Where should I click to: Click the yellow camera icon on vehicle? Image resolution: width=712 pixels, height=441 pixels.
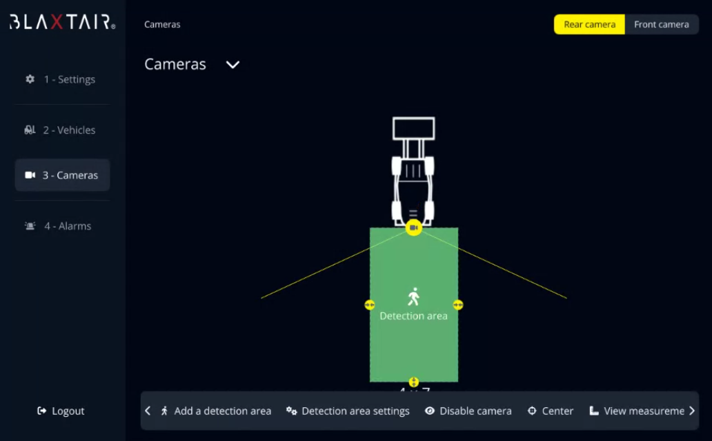413,227
